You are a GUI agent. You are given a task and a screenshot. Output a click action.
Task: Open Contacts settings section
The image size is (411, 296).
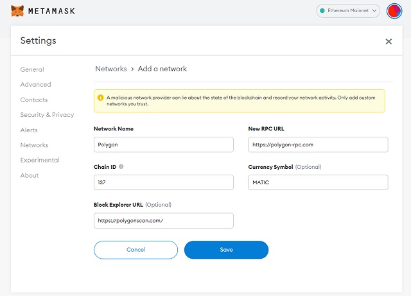(x=34, y=100)
